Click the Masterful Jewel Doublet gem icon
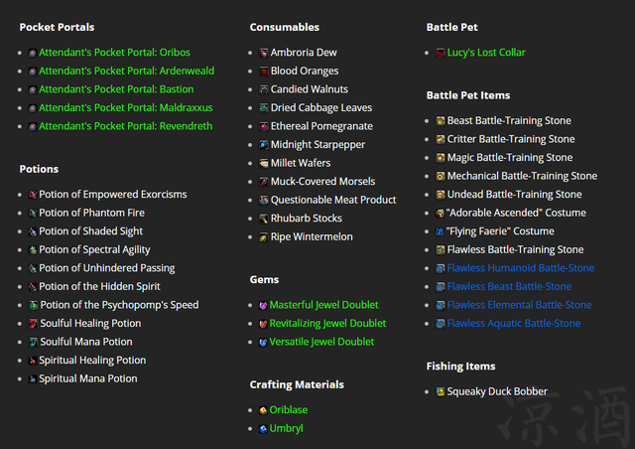 [x=263, y=306]
